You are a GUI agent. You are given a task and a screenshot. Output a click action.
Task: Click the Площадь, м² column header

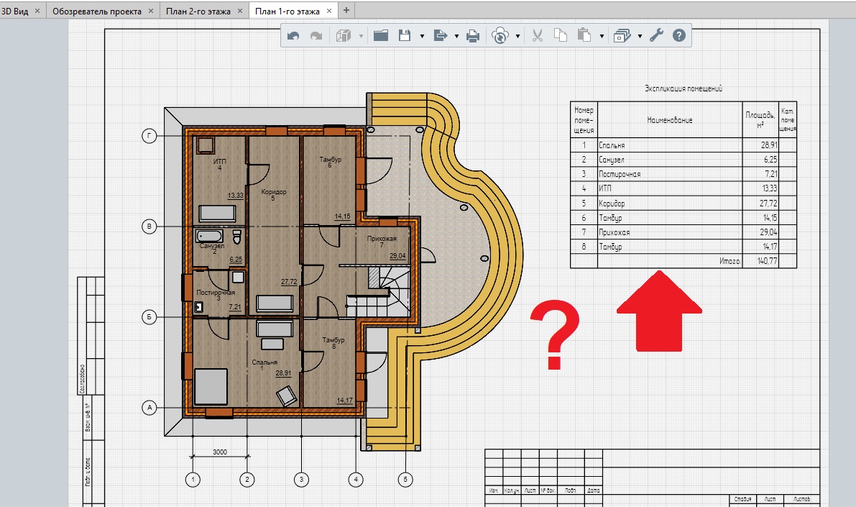coord(760,119)
